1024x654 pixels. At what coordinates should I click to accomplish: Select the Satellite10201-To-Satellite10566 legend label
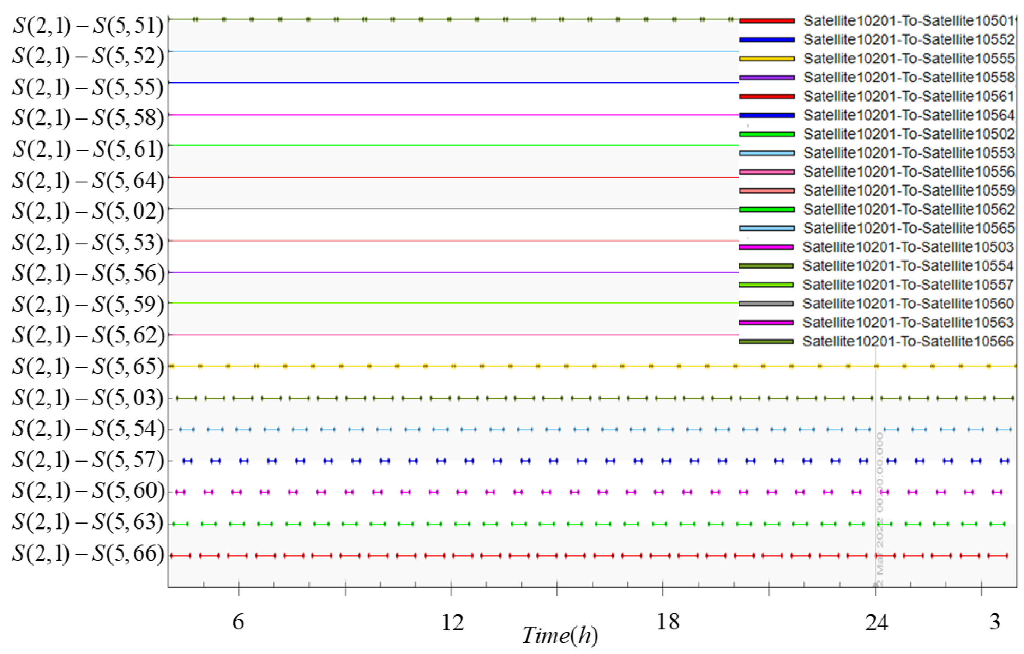(908, 341)
